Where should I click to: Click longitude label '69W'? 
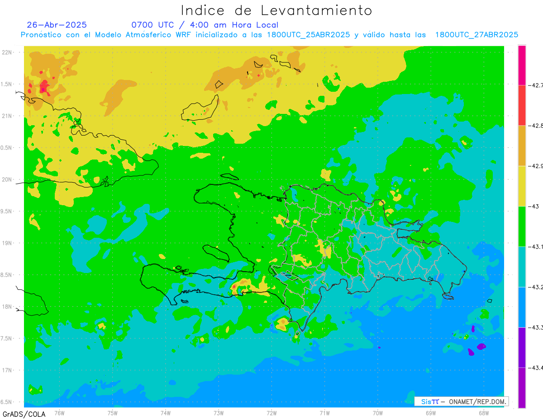431,413
